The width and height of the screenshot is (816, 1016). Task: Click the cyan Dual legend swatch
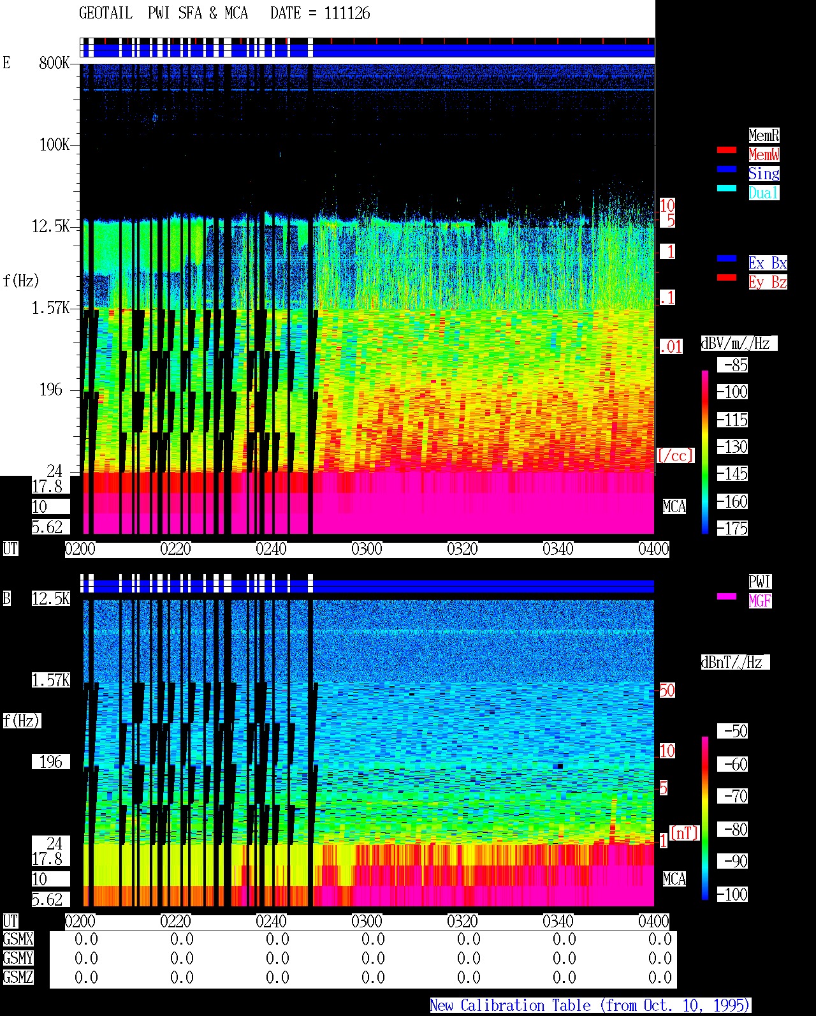[727, 189]
